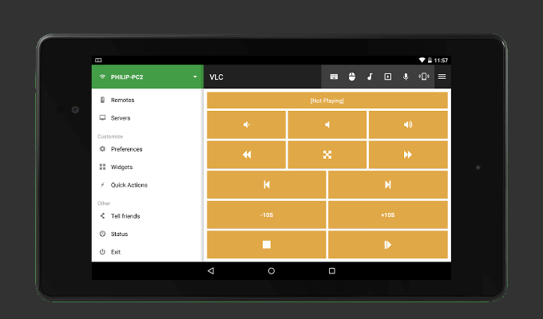Viewport: 543px width, 319px height.
Task: Open Preferences
Action: (126, 149)
